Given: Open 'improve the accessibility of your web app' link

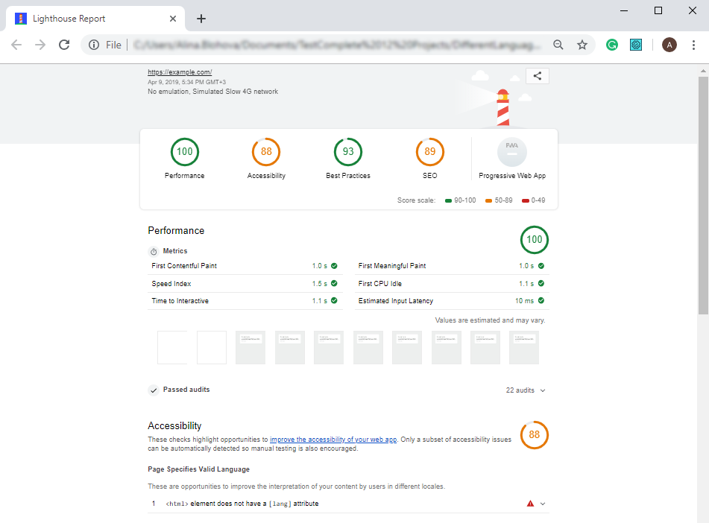Looking at the screenshot, I should (333, 440).
